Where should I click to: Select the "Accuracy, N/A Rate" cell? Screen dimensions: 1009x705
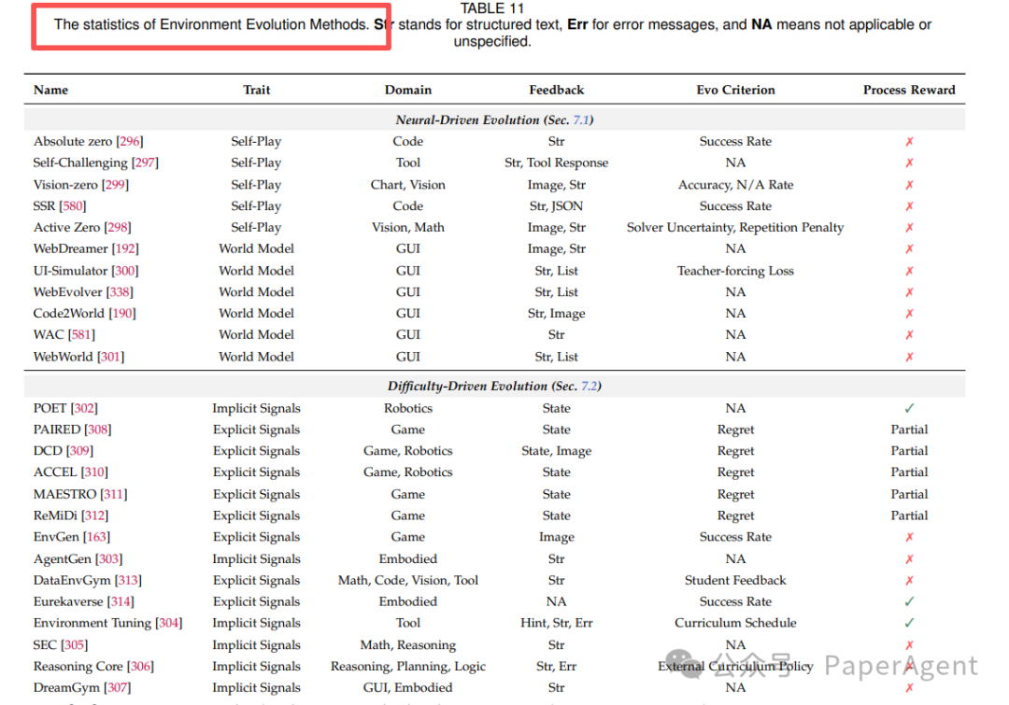click(x=735, y=185)
